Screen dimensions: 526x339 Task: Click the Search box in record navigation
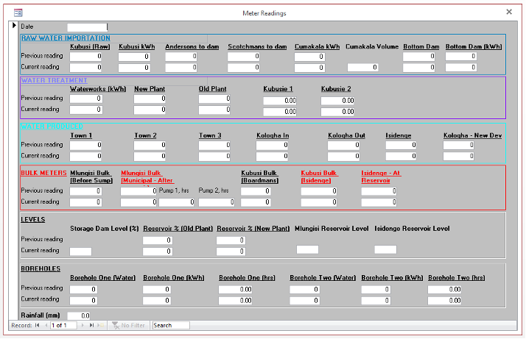point(171,325)
